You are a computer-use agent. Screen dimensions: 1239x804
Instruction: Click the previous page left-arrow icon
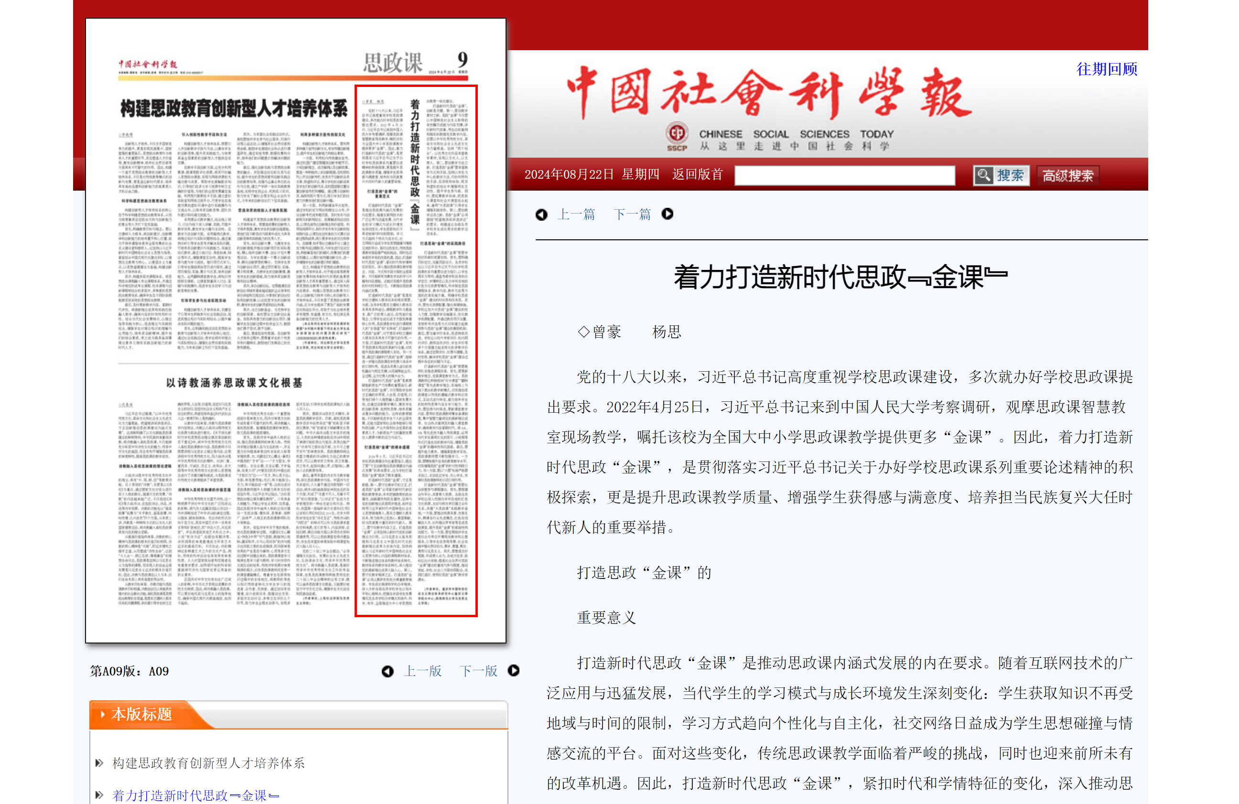(x=388, y=671)
